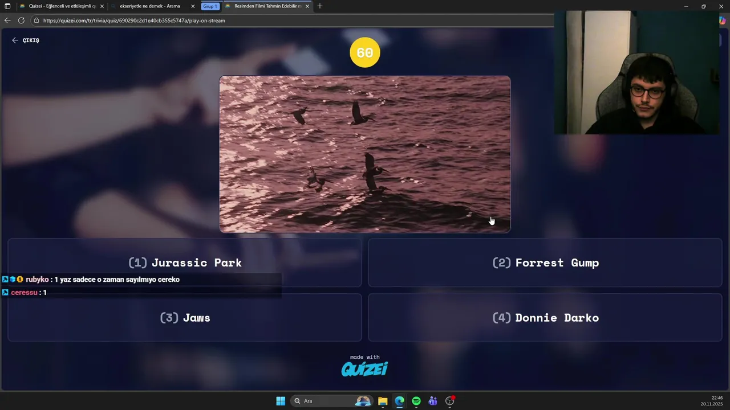The height and width of the screenshot is (410, 730).
Task: Open the tab actions menu icon
Action: click(x=7, y=6)
